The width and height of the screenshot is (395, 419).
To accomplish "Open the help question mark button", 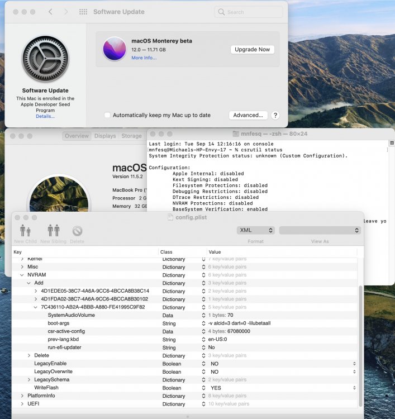I will [275, 115].
